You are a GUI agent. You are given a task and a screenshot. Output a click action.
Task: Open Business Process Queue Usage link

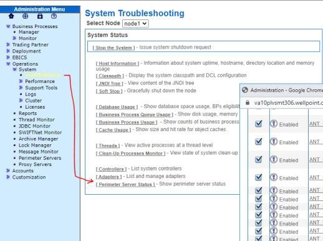pos(135,115)
